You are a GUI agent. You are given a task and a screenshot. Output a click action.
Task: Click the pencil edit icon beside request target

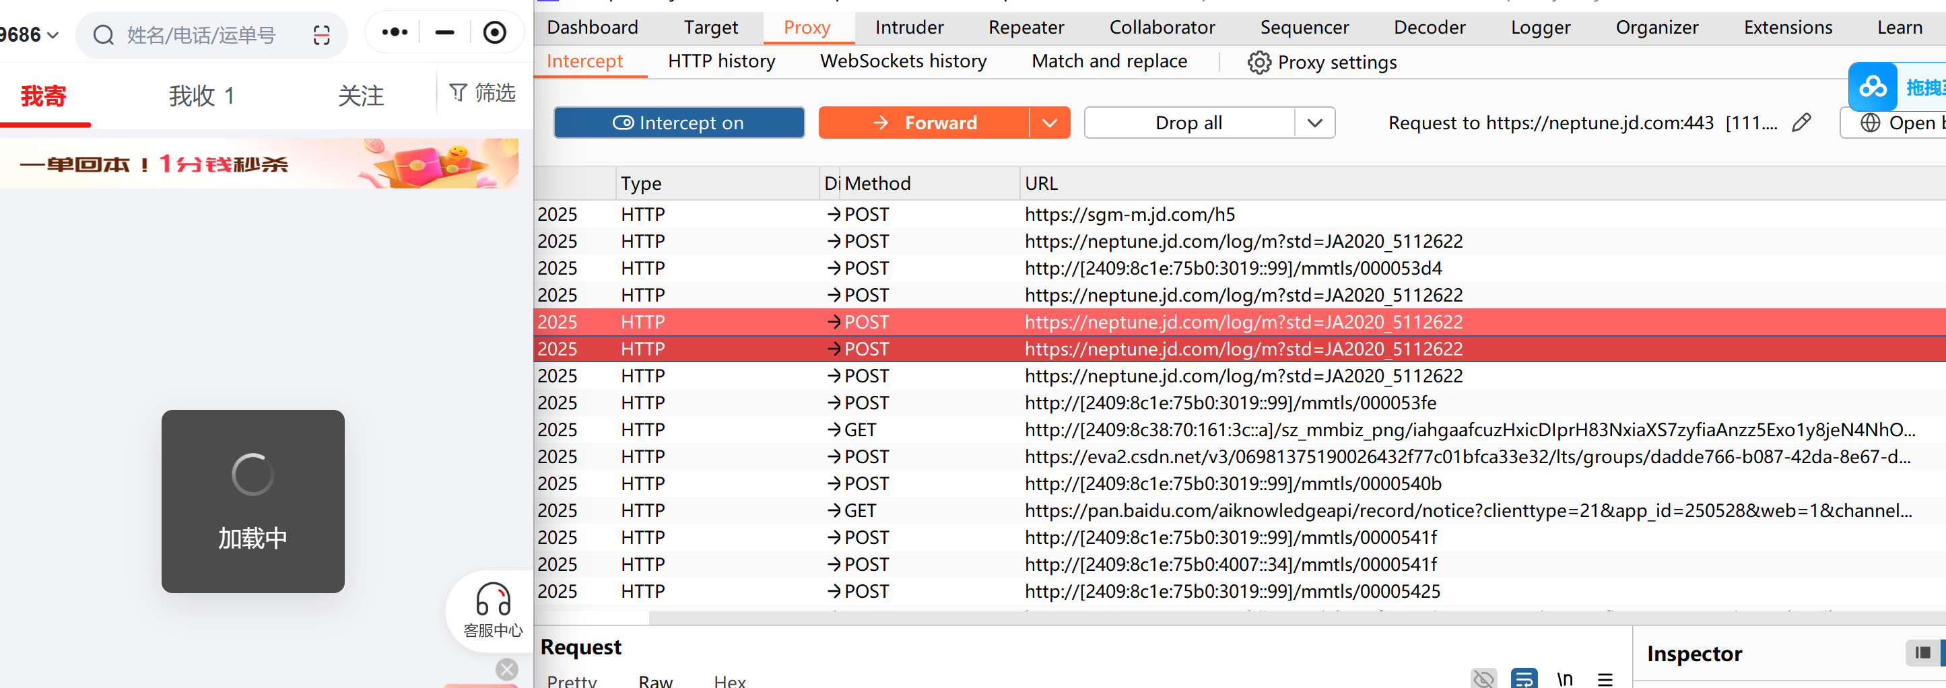coord(1802,123)
